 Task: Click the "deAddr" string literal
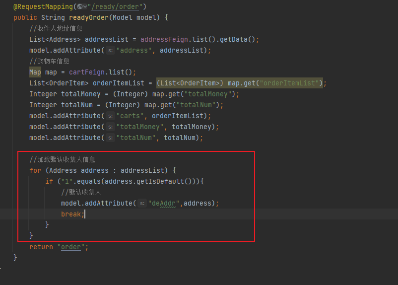(164, 203)
